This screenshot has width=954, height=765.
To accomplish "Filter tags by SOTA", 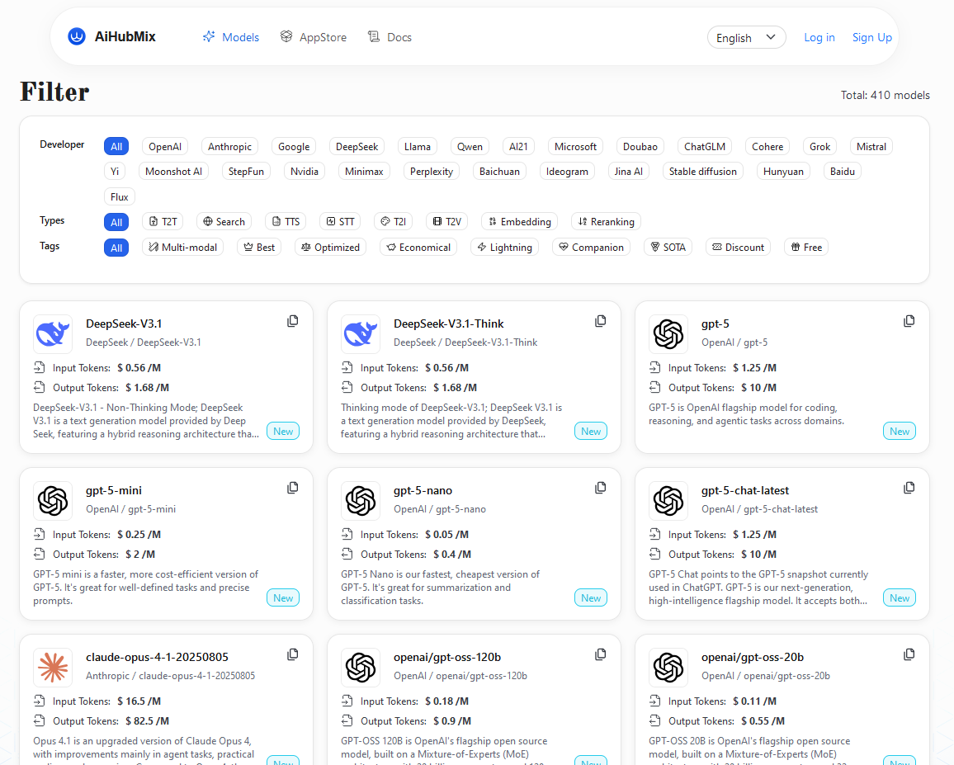I will (x=668, y=247).
